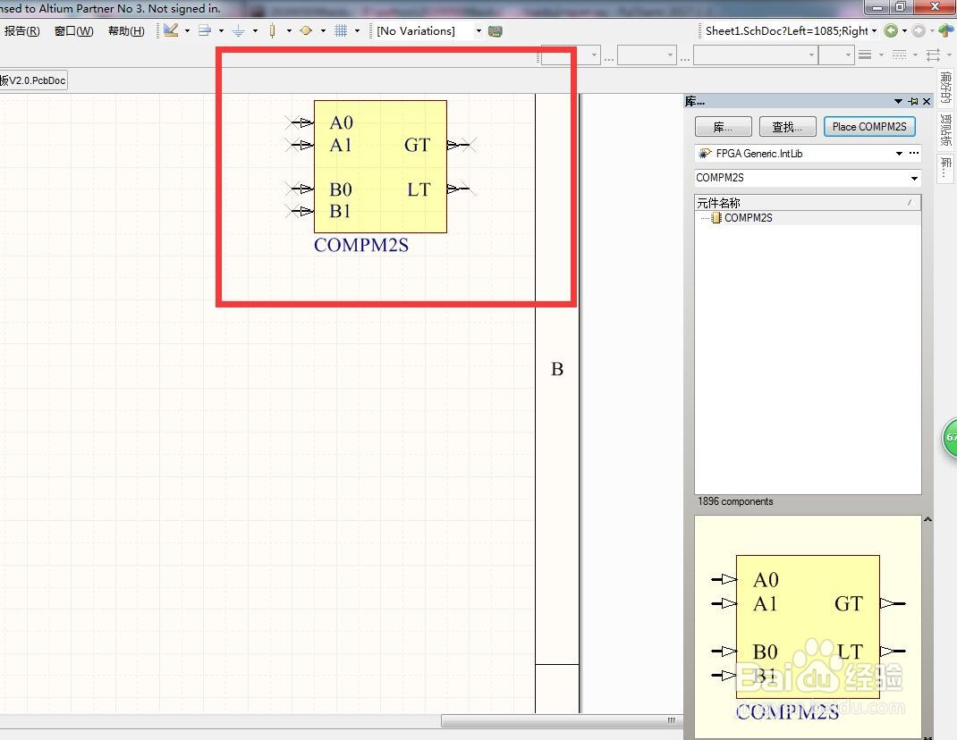Click the horizontal scrollbar at bottom

pos(562,721)
